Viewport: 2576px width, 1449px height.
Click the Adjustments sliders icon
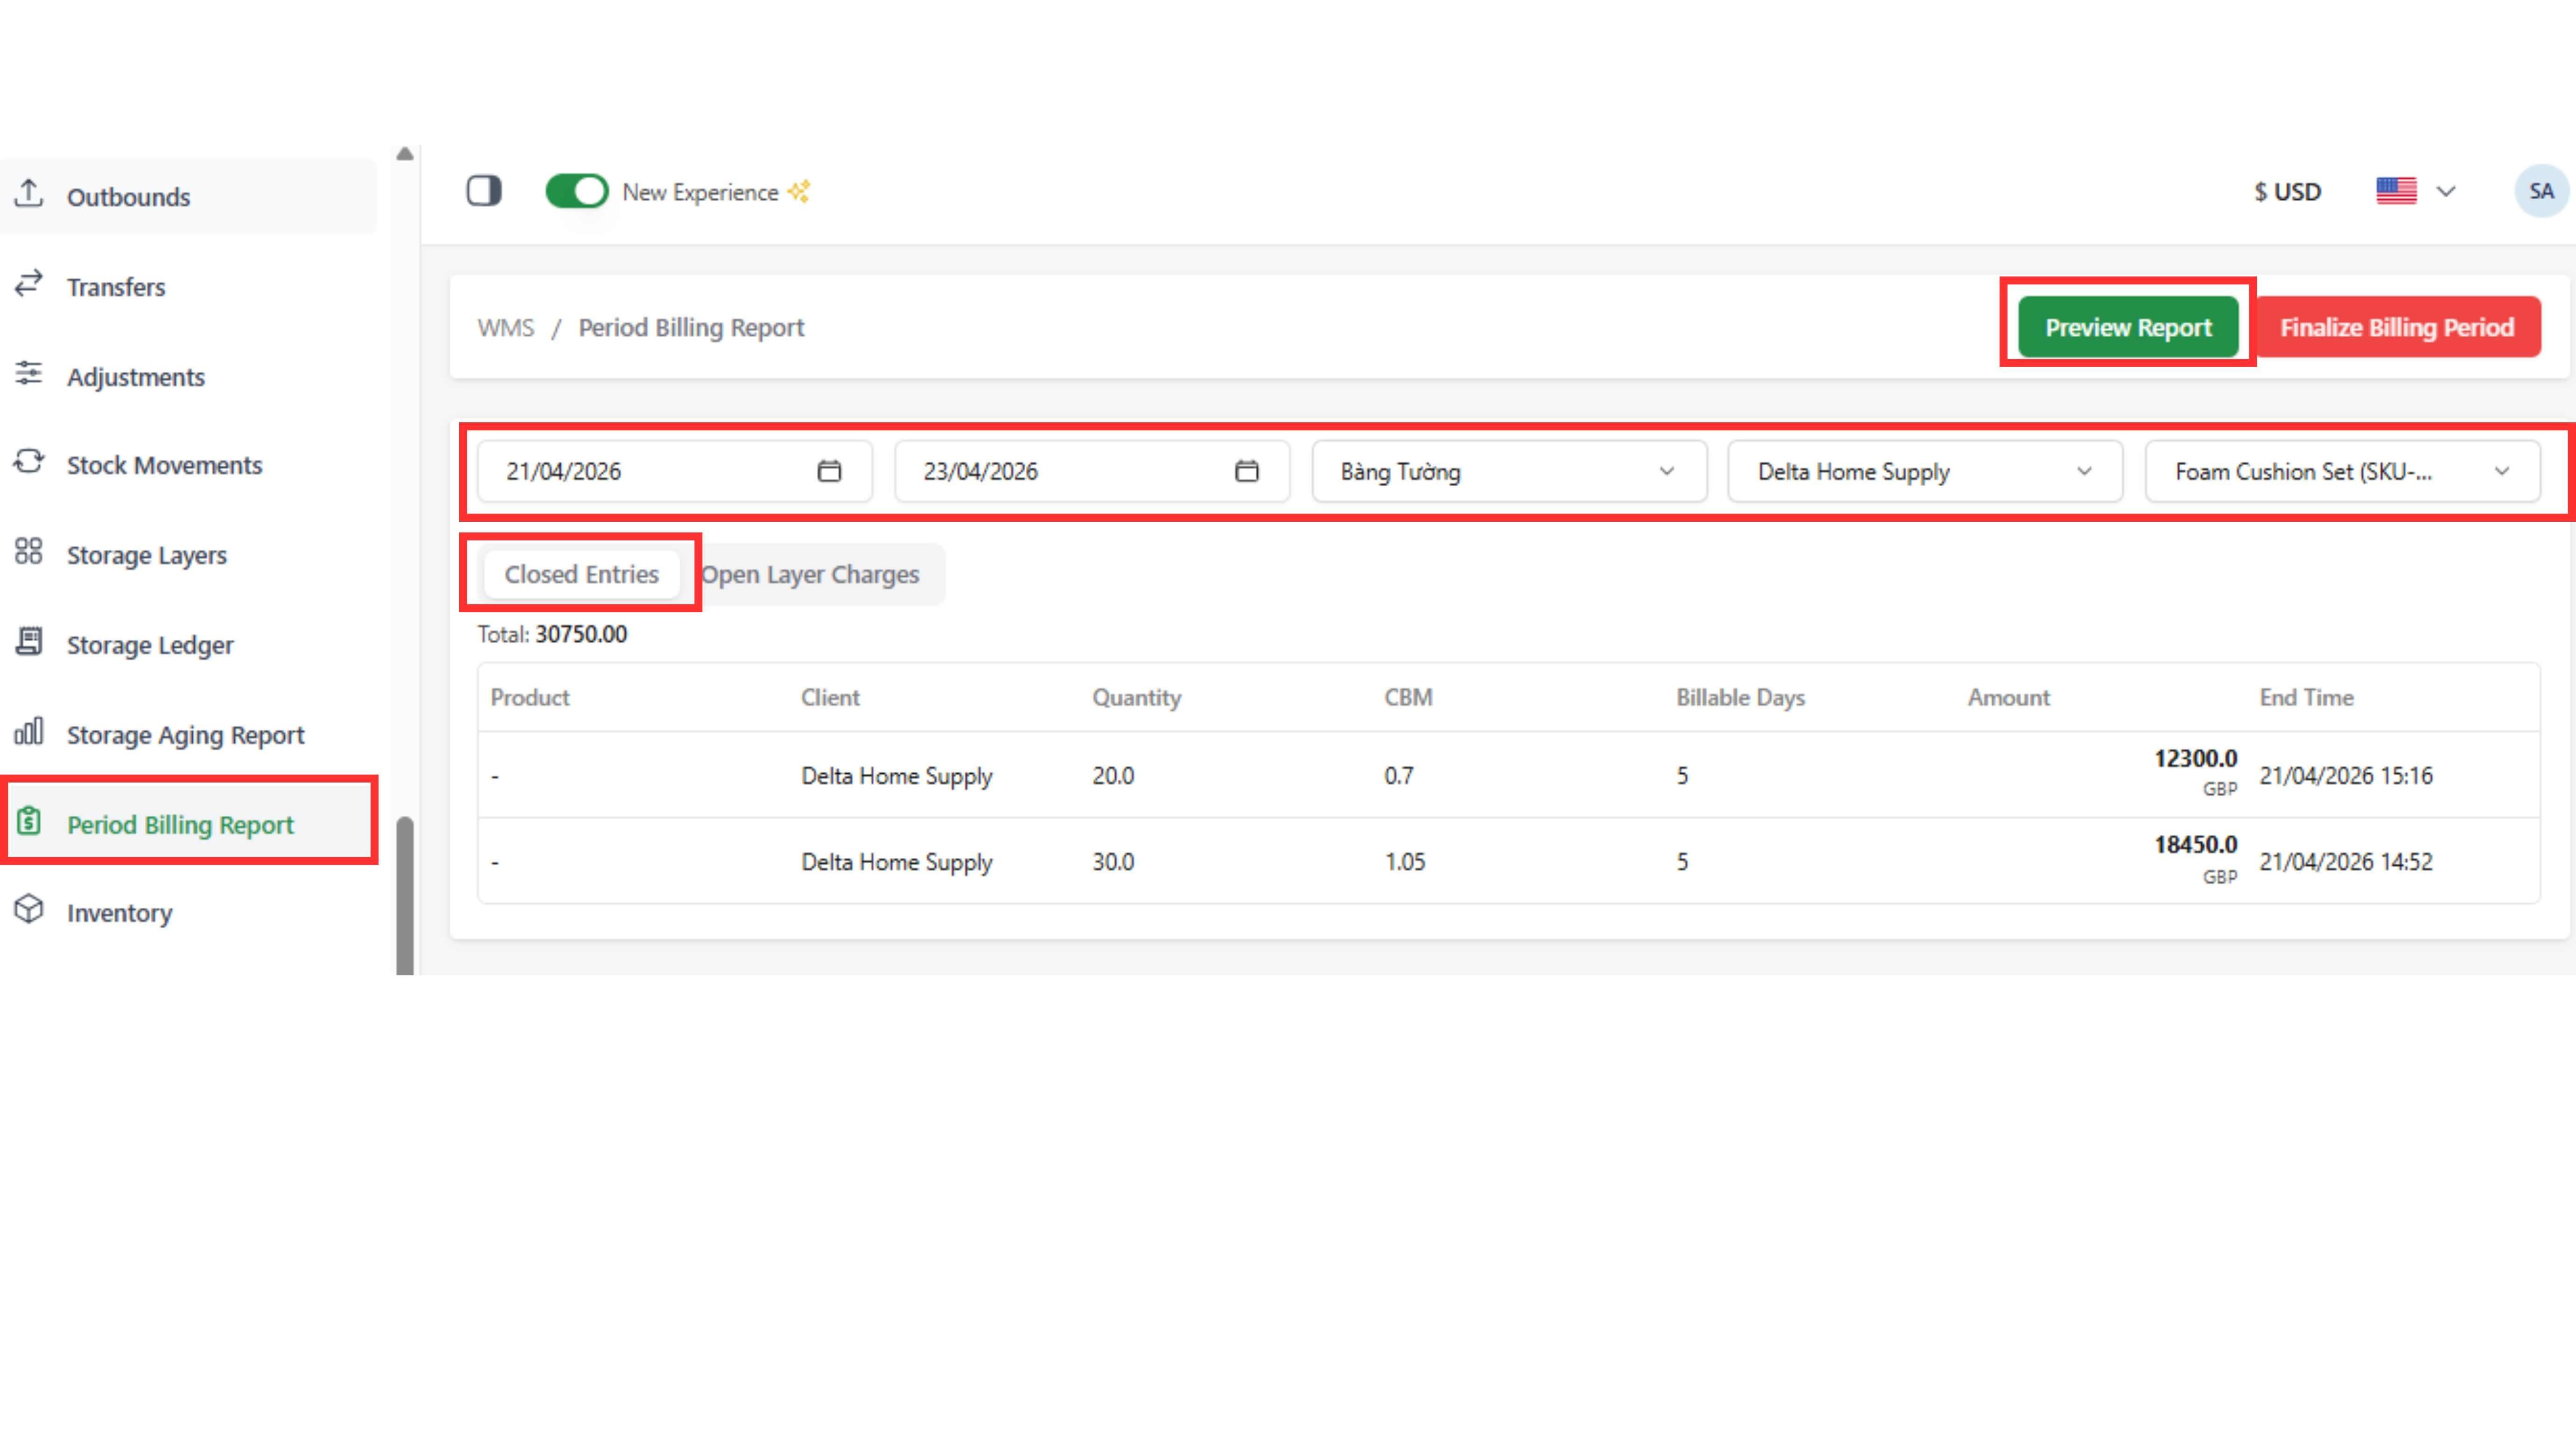pos(29,374)
